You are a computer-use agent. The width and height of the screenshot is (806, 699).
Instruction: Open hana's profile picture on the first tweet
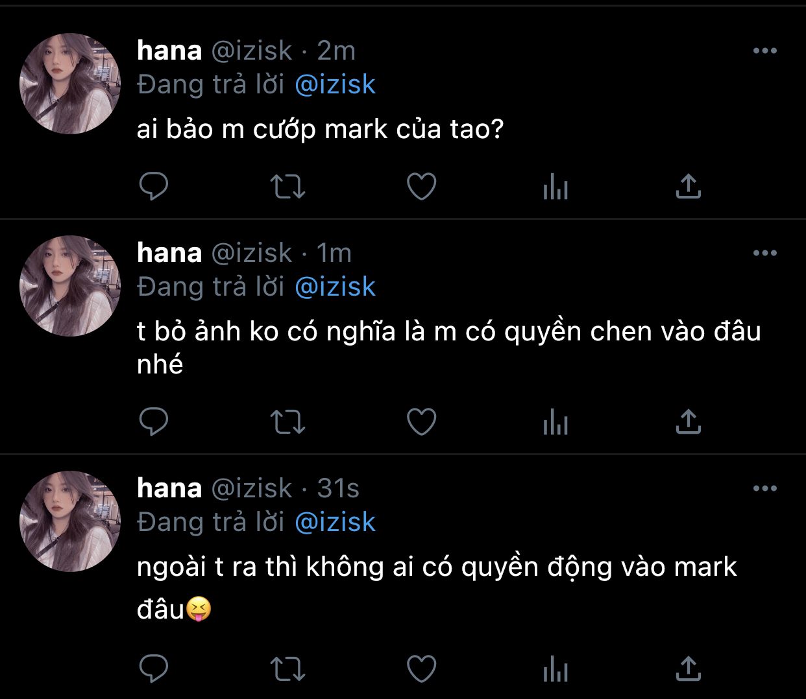70,84
